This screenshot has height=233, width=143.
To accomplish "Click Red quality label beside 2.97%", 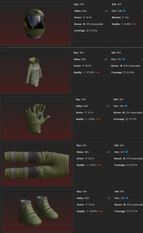I will pos(99,165).
